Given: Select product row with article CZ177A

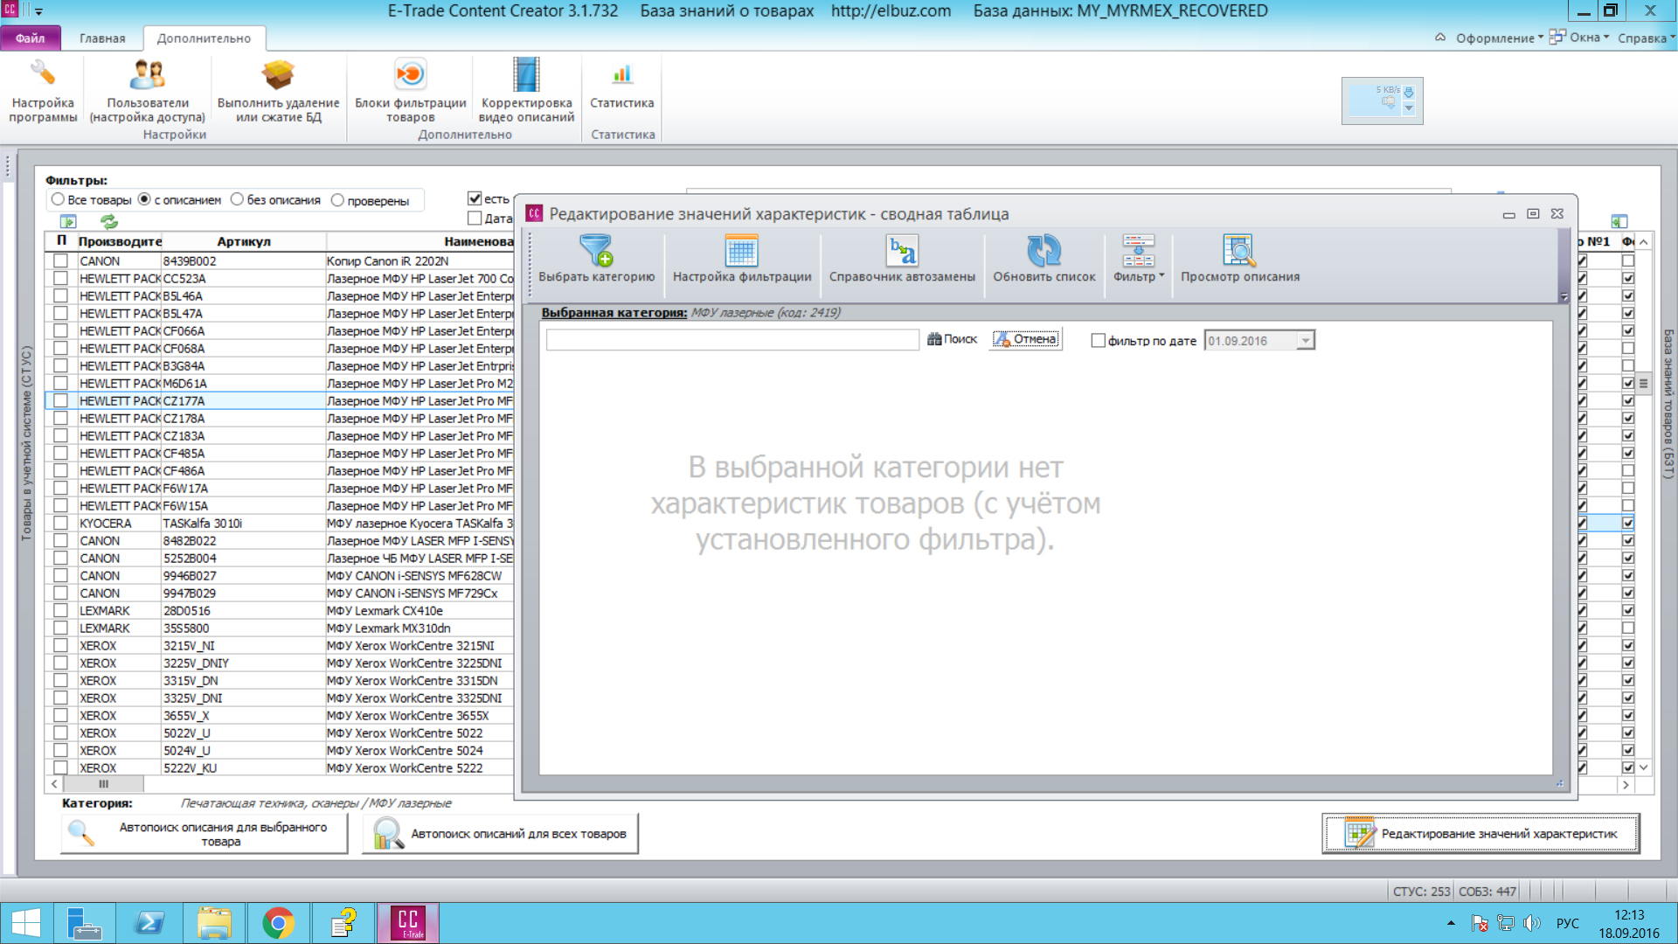Looking at the screenshot, I should [x=280, y=401].
